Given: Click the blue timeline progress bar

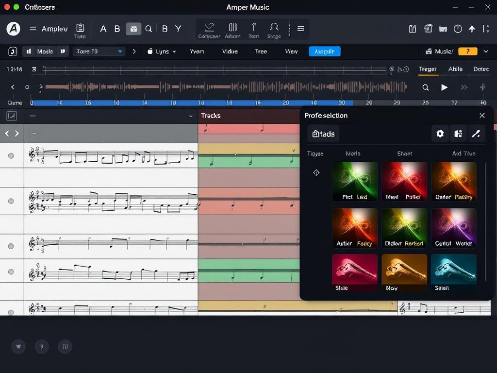Looking at the screenshot, I should (191, 103).
